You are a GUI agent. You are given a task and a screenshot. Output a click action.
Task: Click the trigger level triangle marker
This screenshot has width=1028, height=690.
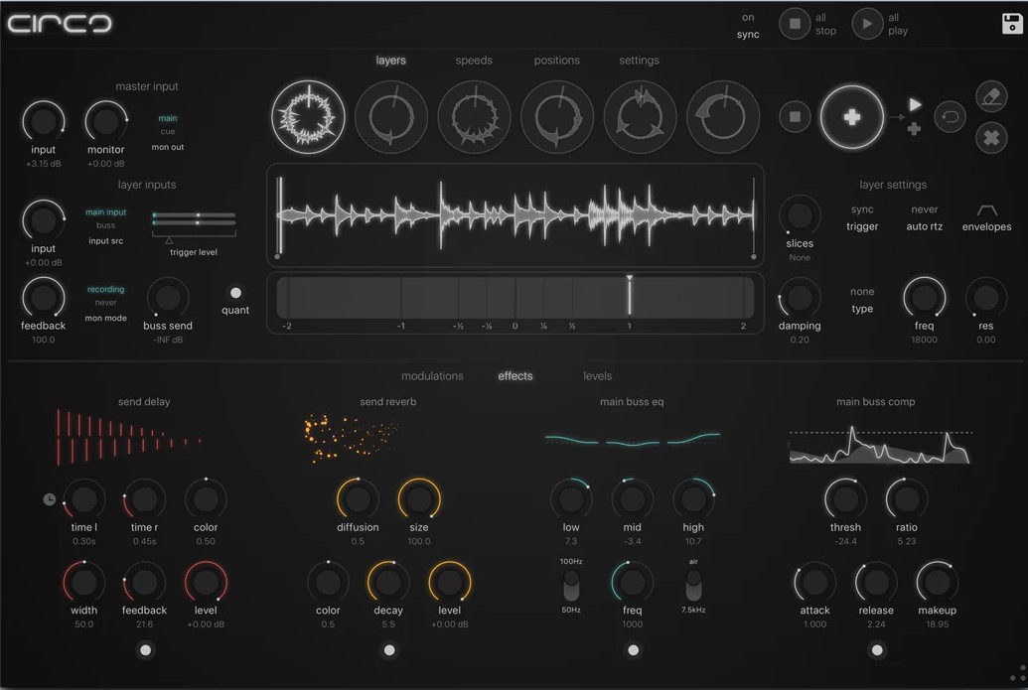(169, 240)
